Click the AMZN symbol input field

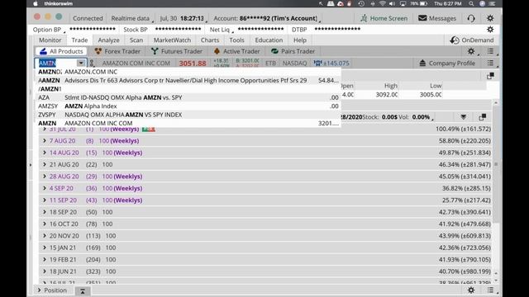[55, 63]
